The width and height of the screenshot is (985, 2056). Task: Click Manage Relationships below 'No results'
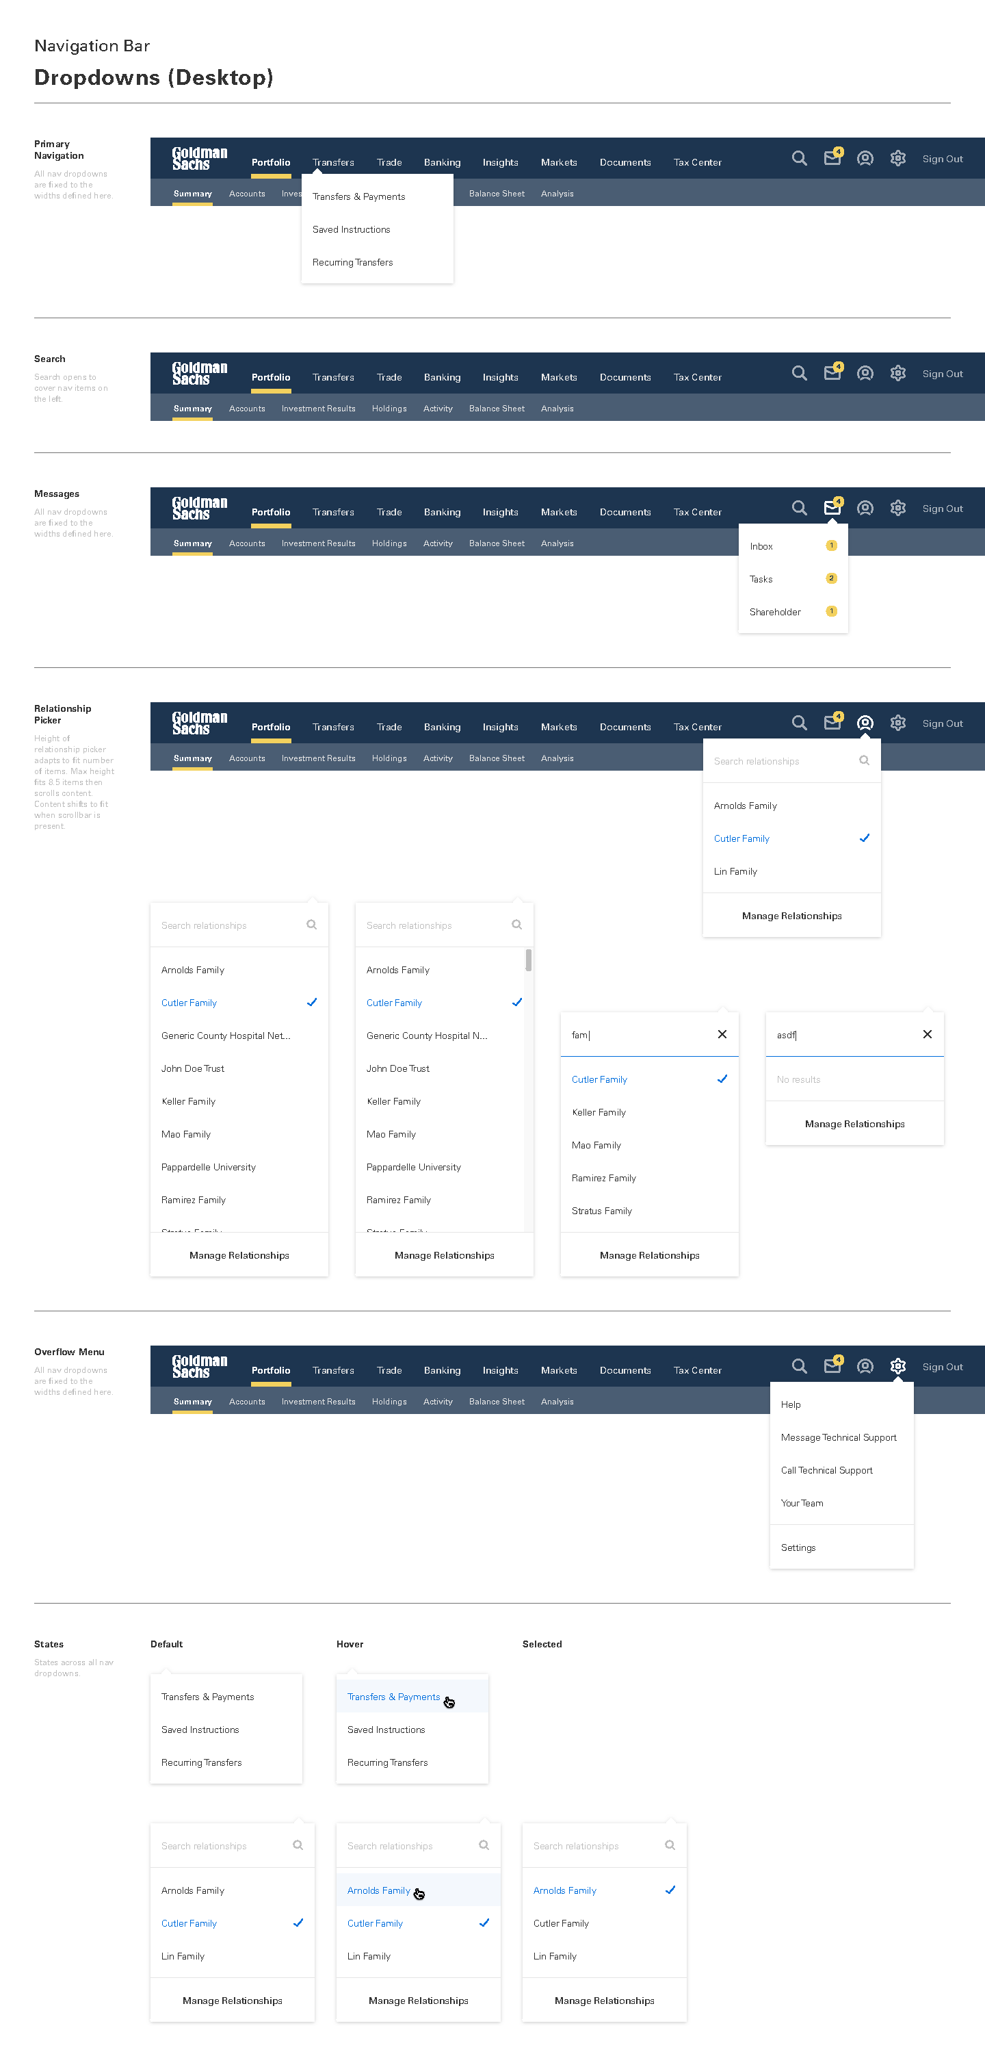(x=854, y=1123)
